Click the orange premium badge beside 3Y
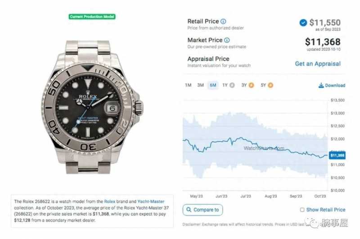Viewport: 360px width, 239px height. 252,85
